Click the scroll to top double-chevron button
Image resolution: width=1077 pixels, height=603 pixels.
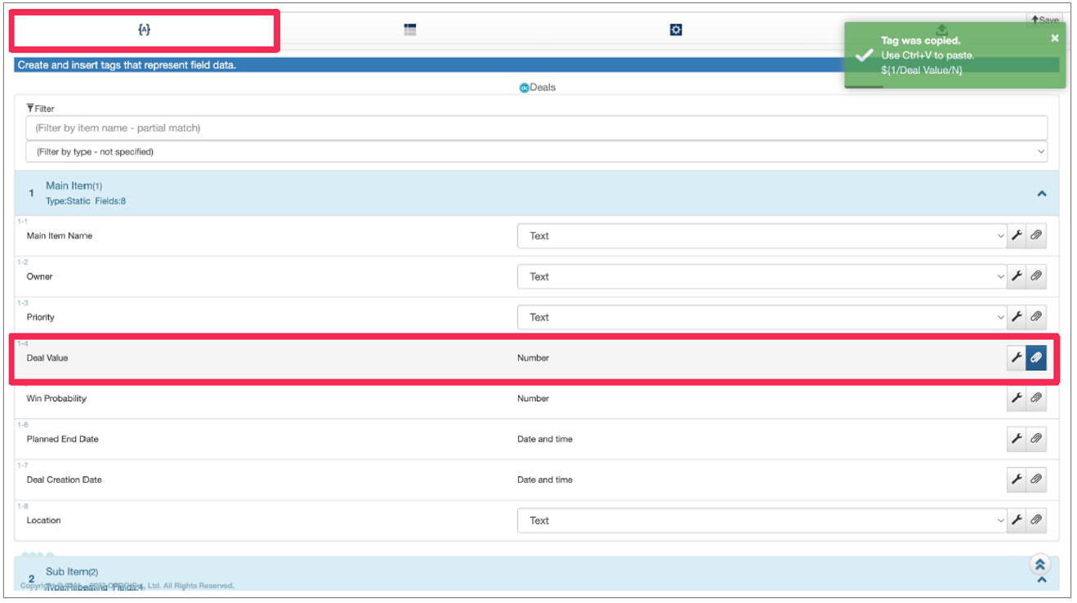click(x=1039, y=565)
